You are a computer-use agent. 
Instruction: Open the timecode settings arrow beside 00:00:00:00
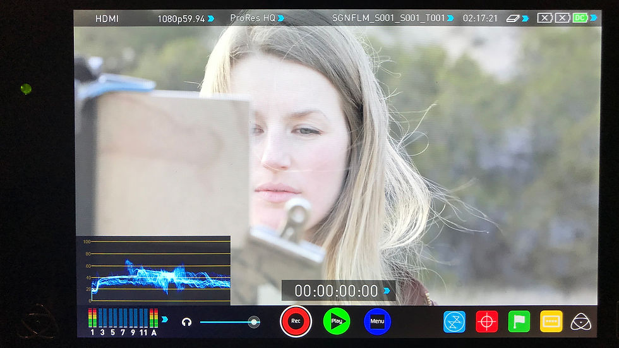(x=387, y=291)
